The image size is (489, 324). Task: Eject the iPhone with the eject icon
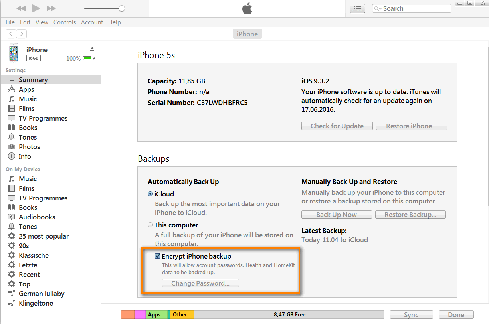point(92,49)
